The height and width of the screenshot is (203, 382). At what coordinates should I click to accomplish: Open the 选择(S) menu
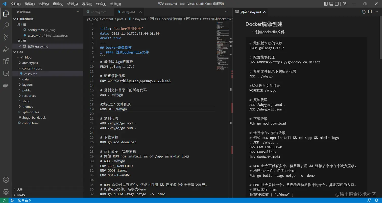point(44,4)
